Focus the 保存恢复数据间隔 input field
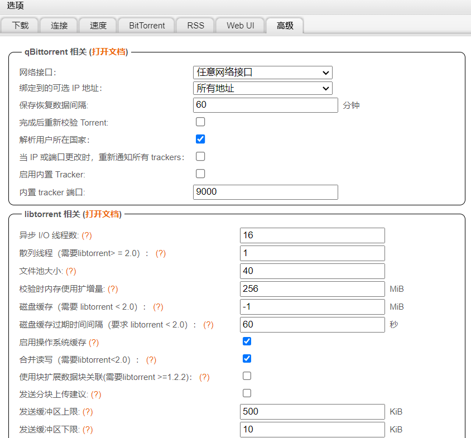Screen dimensions: 471x438 [x=266, y=105]
